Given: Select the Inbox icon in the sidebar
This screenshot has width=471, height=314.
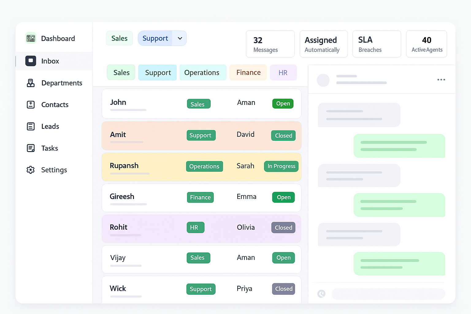Looking at the screenshot, I should [31, 61].
